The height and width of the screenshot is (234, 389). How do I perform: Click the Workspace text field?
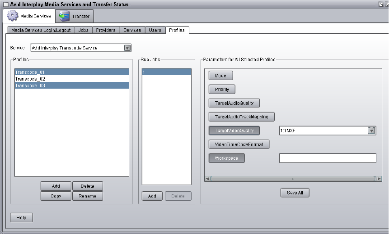(x=328, y=158)
